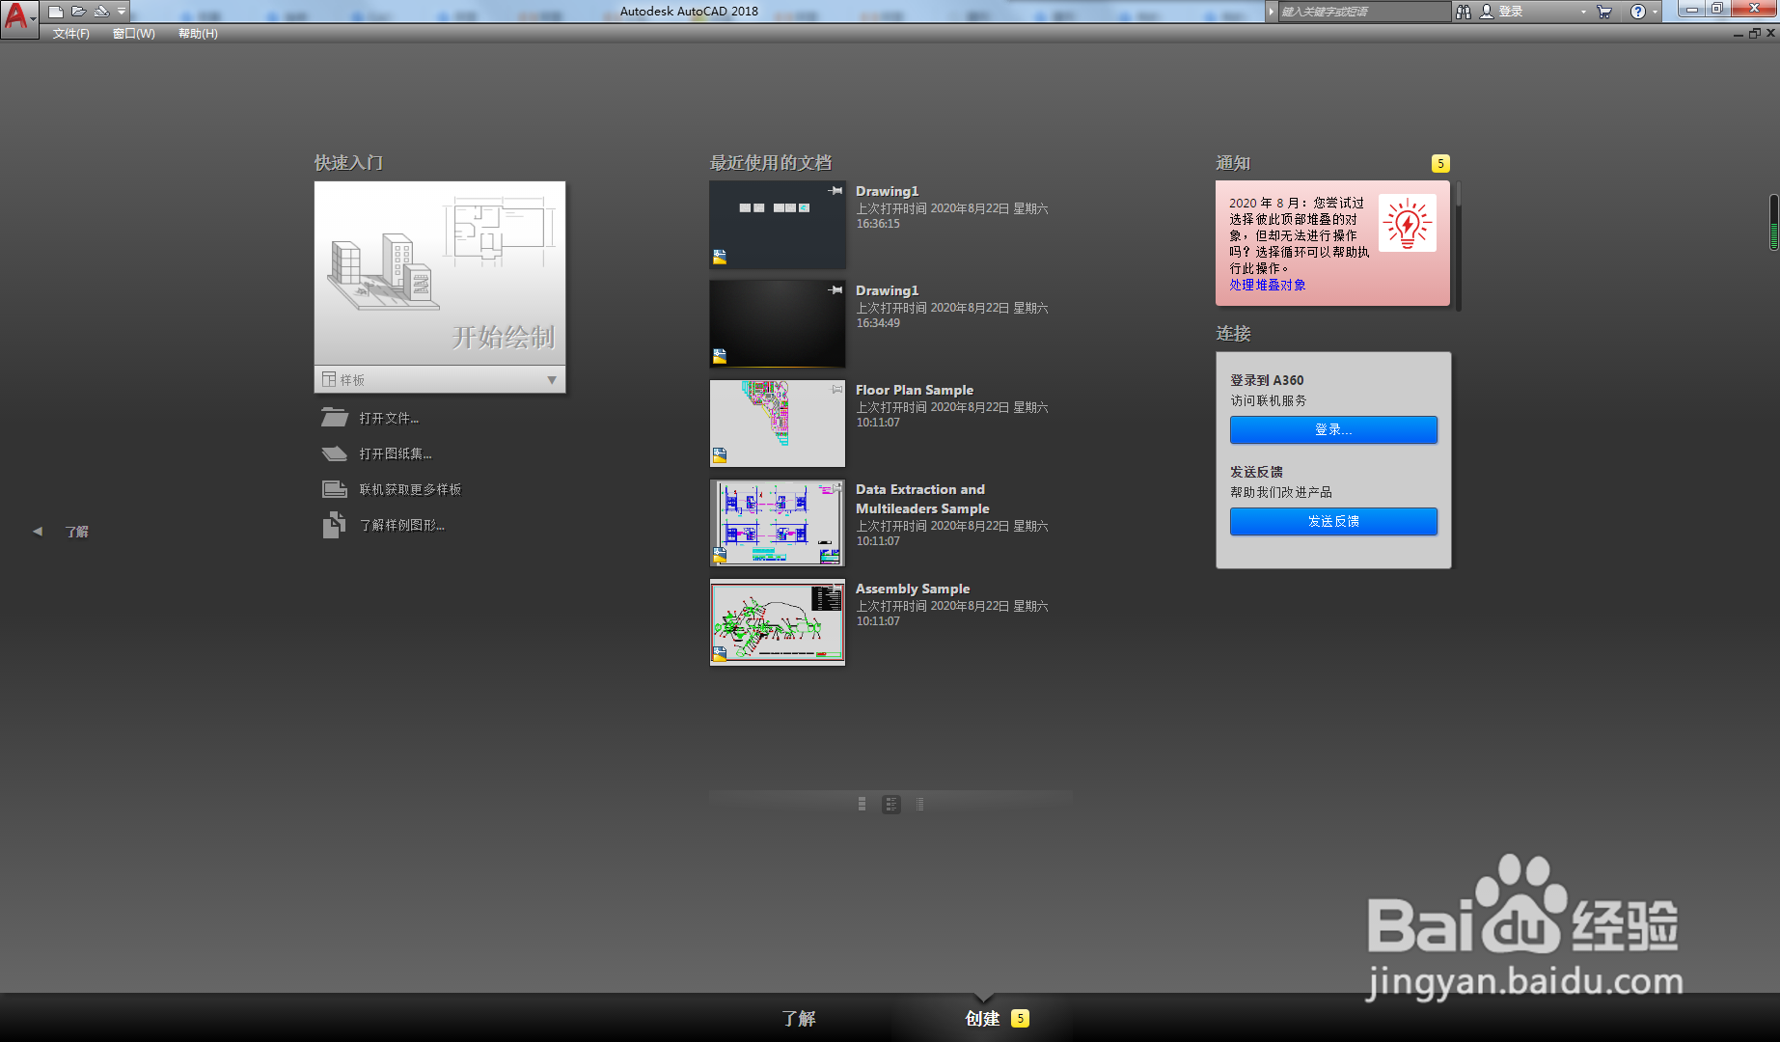The height and width of the screenshot is (1042, 1780).
Task: Click the 联机获取更多样板 link
Action: click(x=410, y=489)
